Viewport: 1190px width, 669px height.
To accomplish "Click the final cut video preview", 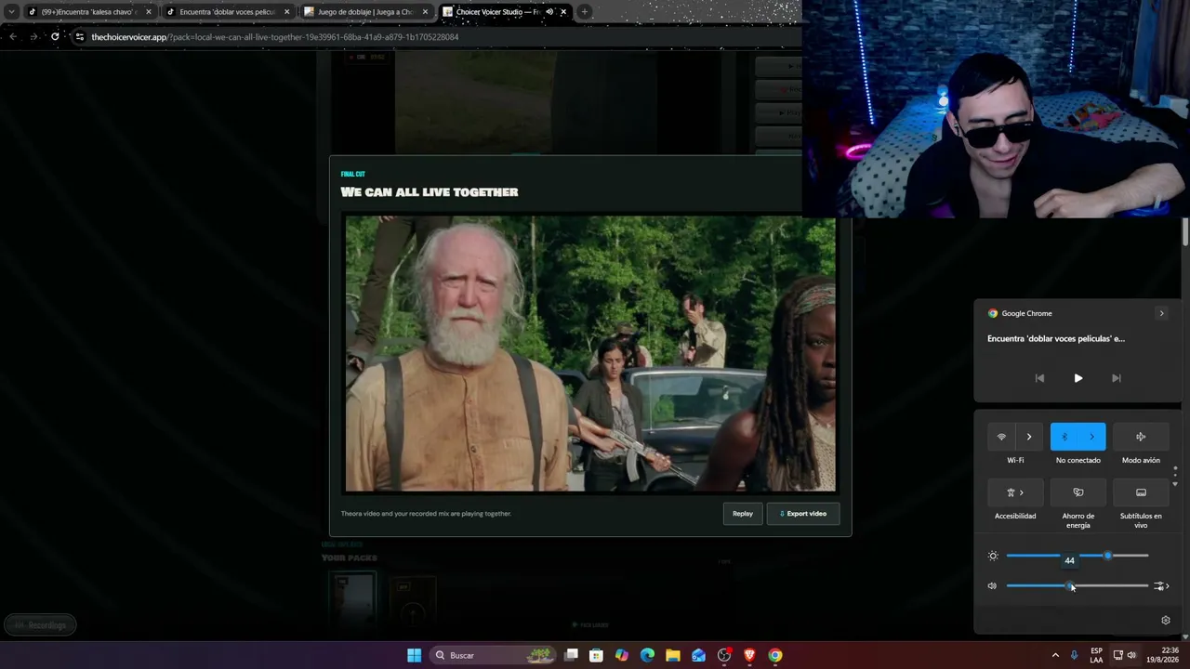I will click(590, 353).
